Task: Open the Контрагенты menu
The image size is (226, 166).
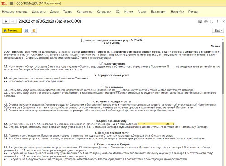Action: (85, 12)
